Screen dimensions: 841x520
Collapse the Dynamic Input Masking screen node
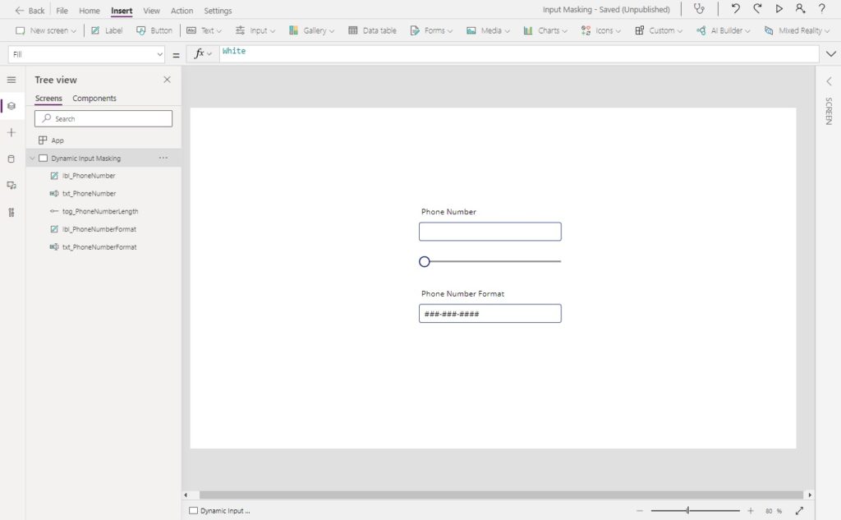[x=32, y=159]
